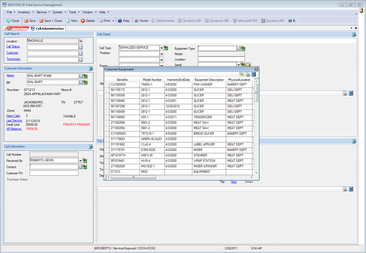Click the Call Information panel header icon

(91, 146)
